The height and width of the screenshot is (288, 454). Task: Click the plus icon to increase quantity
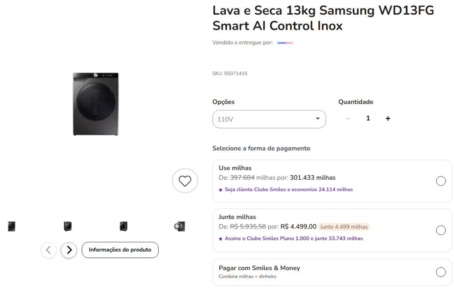click(x=387, y=118)
